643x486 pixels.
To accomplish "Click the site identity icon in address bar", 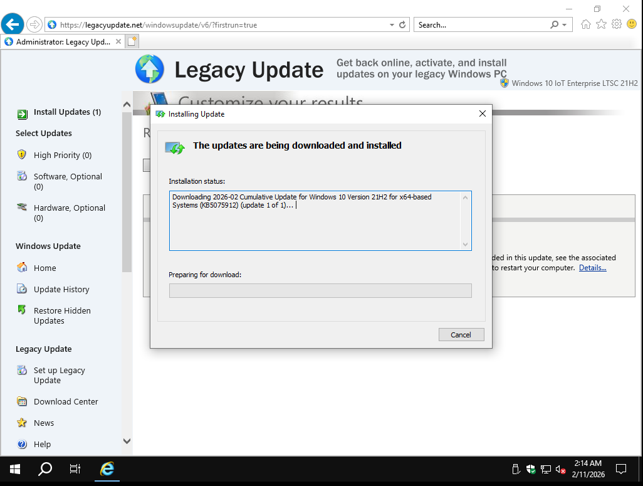I will tap(52, 24).
